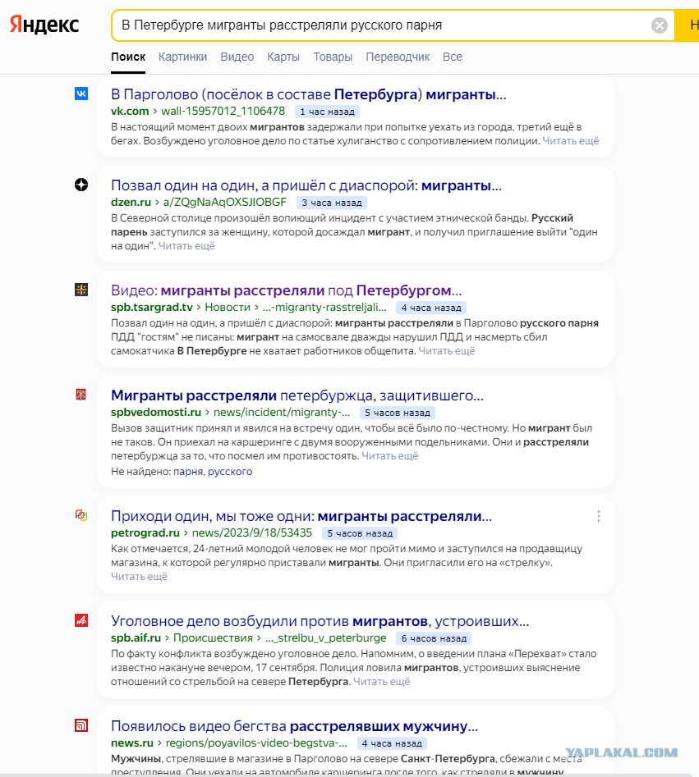Screen dimensions: 699x777
Task: Click the '6 часов назад' time badge
Action: tap(434, 638)
